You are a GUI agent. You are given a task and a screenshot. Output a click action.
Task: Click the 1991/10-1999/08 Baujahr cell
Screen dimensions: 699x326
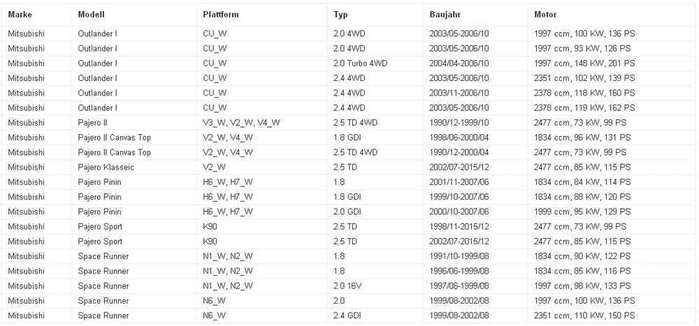coord(475,256)
